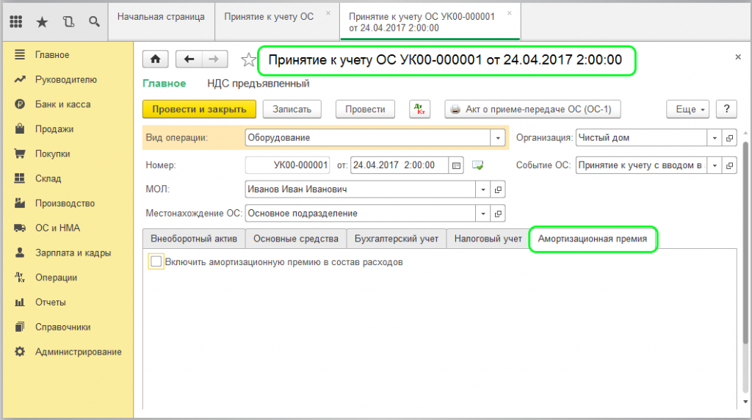This screenshot has height=420, width=752.
Task: Click the home button icon
Action: click(x=156, y=60)
